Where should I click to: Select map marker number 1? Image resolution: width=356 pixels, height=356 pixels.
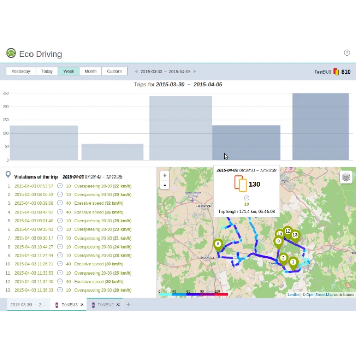[x=293, y=263]
